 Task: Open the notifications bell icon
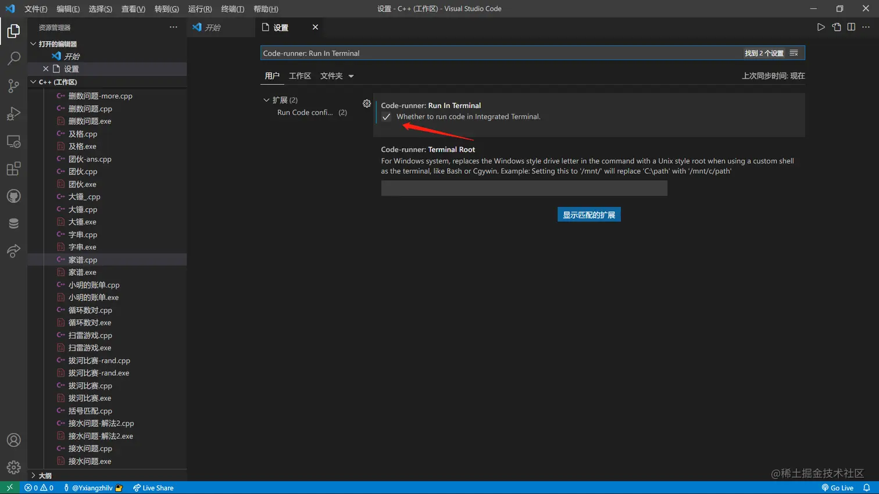(867, 488)
